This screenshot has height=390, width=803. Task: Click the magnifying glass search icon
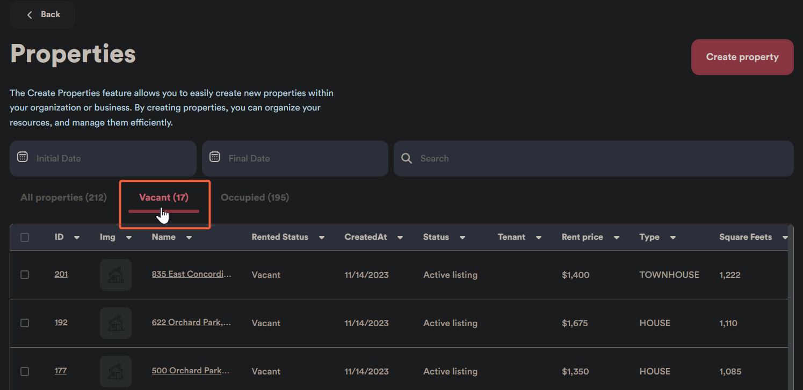[x=407, y=158]
